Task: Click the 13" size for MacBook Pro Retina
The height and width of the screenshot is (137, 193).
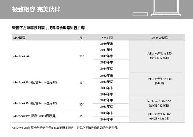Action: (x=82, y=83)
